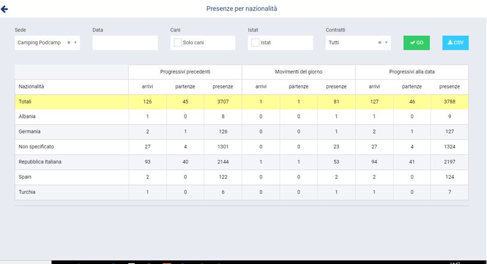Click the download icon on CSV button
Screen dimensions: 487x264
tap(450, 43)
